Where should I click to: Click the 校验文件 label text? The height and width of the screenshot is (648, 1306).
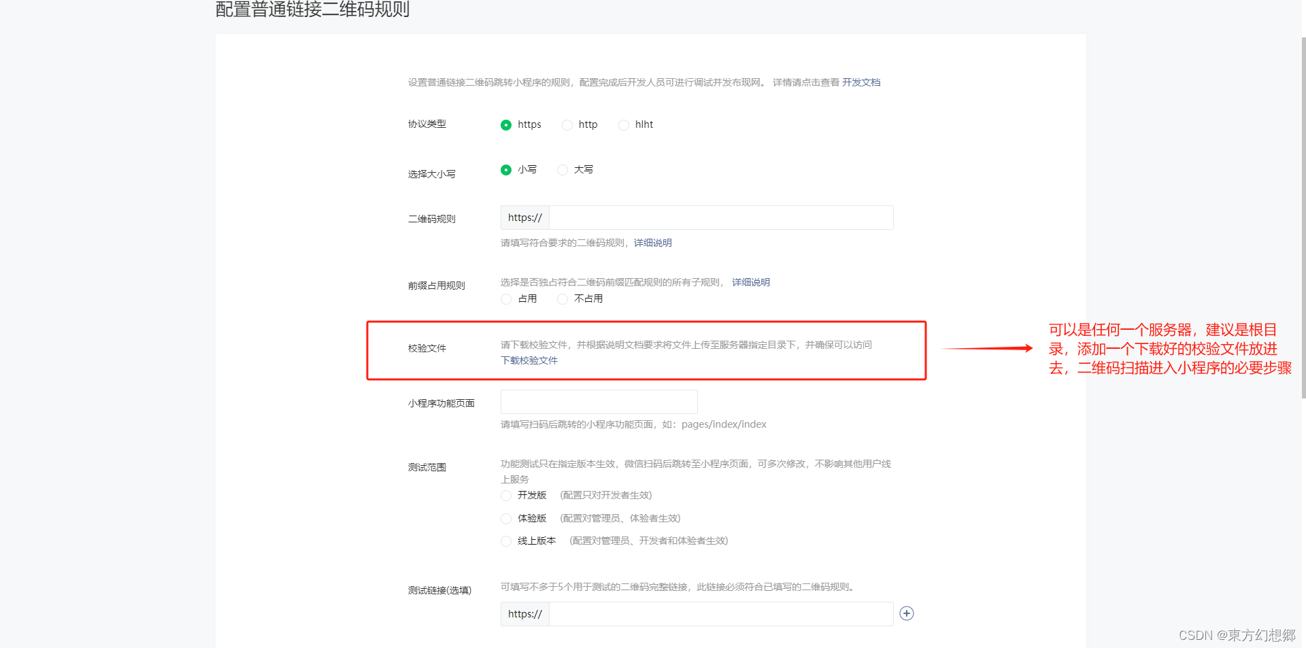[427, 348]
